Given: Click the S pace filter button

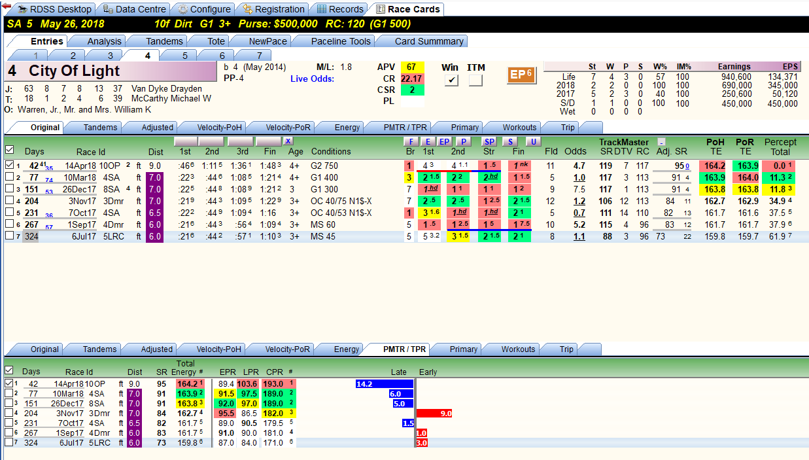Looking at the screenshot, I should point(509,141).
